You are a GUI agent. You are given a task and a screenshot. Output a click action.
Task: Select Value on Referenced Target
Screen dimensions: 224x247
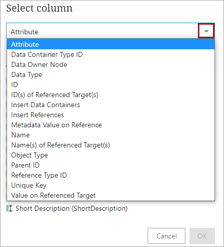110,195
